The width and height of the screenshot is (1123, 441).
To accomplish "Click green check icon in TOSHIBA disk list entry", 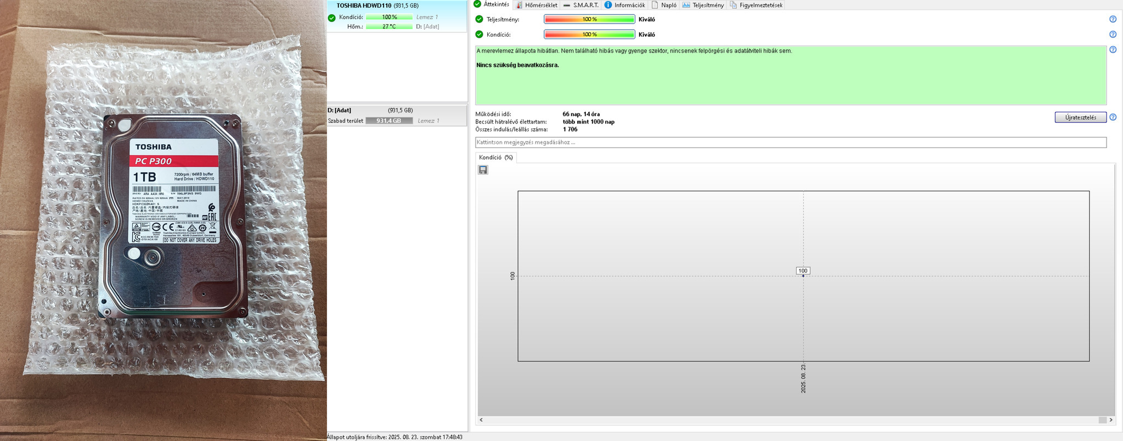I will [x=331, y=18].
